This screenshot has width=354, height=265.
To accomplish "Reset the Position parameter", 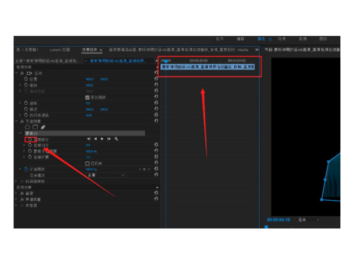I will click(156, 78).
